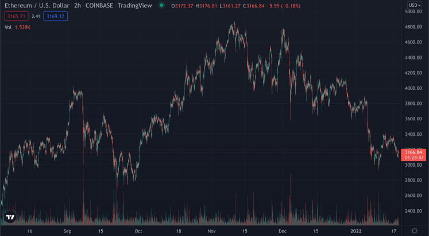Click the TradingView logo icon

(10, 217)
